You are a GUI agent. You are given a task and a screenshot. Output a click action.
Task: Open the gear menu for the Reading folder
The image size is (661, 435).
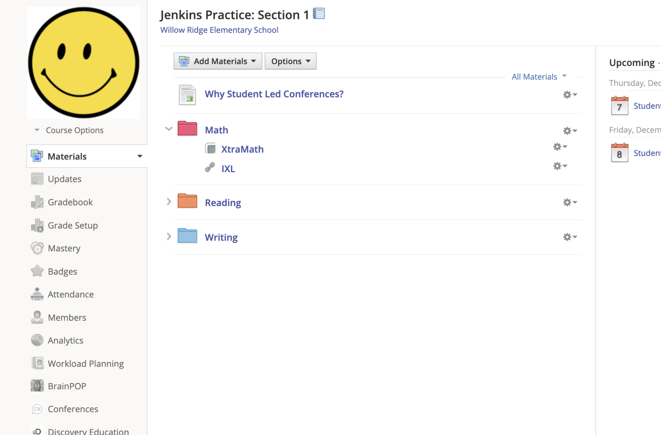pyautogui.click(x=570, y=202)
